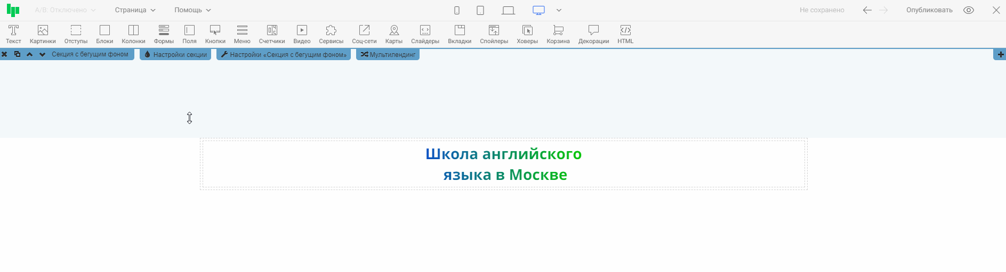This screenshot has width=1006, height=272.
Task: Click the school heading text block
Action: point(504,164)
